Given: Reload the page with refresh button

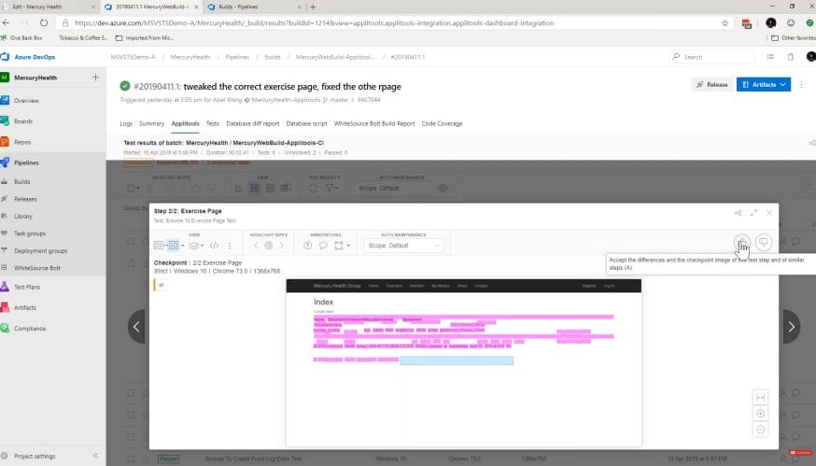Looking at the screenshot, I should coord(44,23).
